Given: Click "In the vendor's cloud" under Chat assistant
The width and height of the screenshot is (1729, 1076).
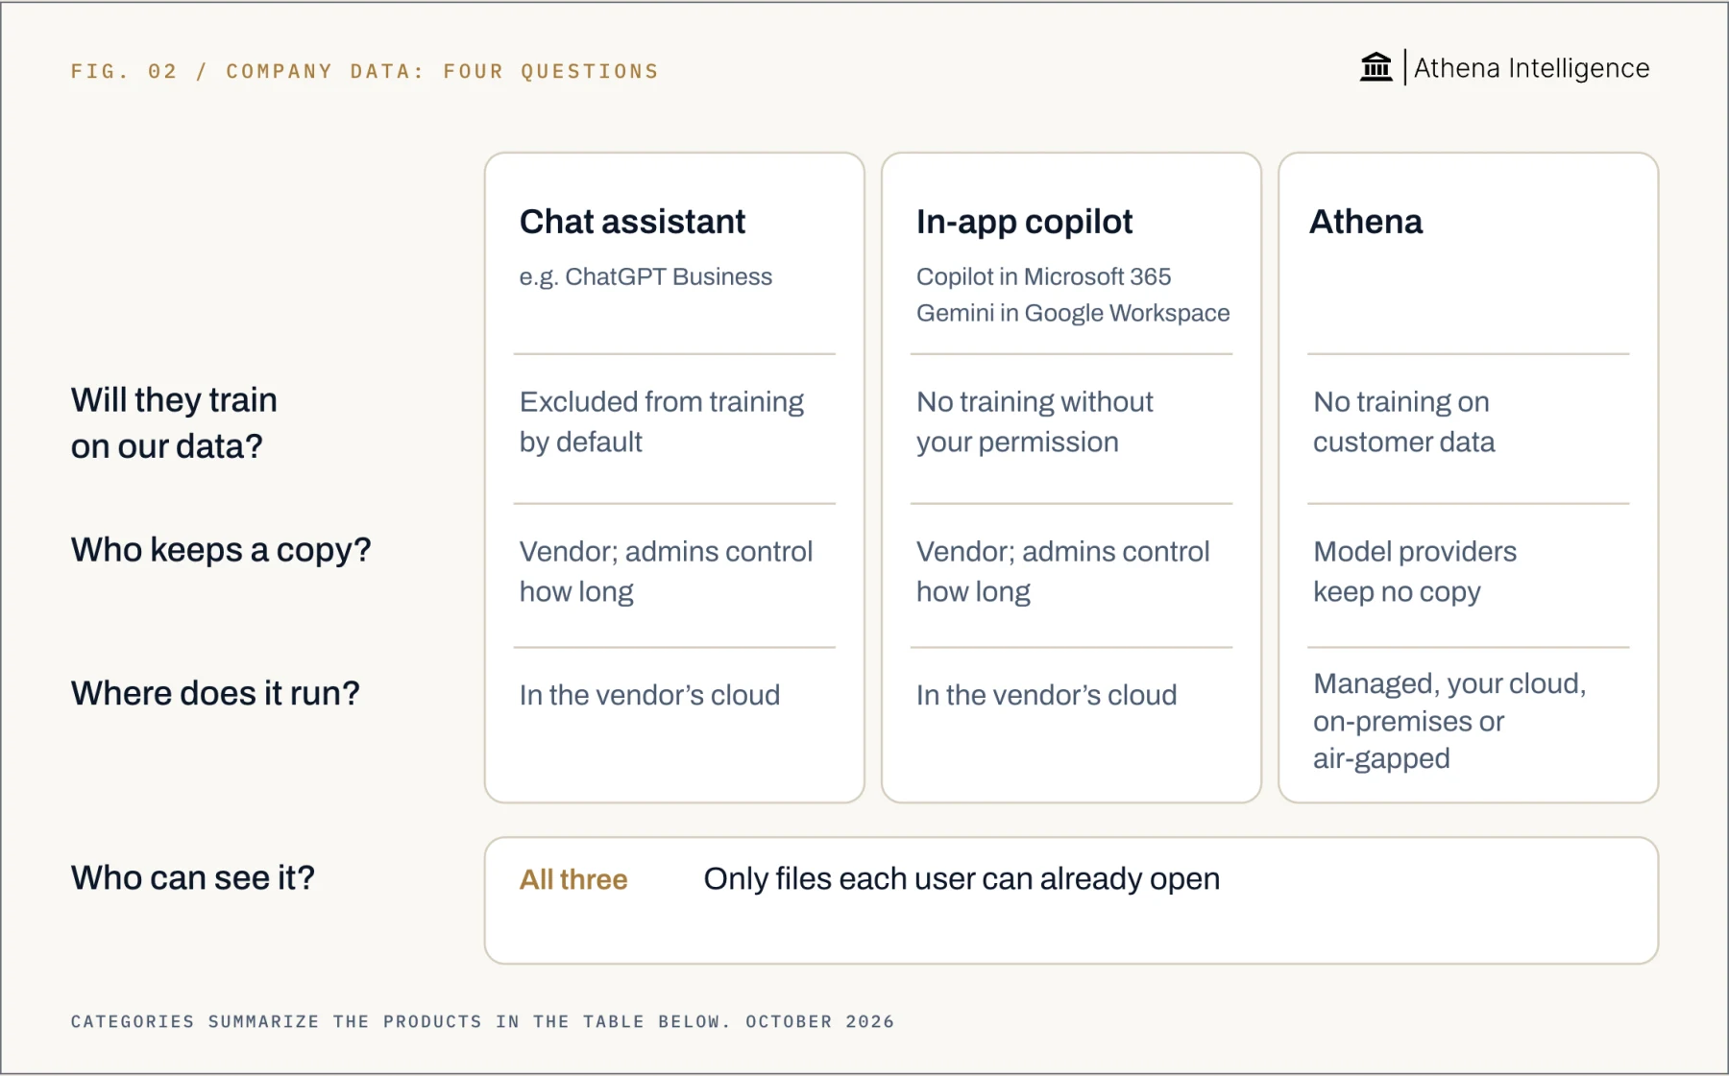Looking at the screenshot, I should tap(649, 695).
